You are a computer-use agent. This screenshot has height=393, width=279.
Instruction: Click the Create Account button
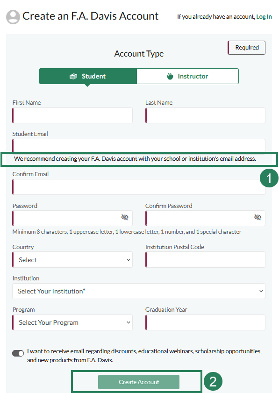138,382
